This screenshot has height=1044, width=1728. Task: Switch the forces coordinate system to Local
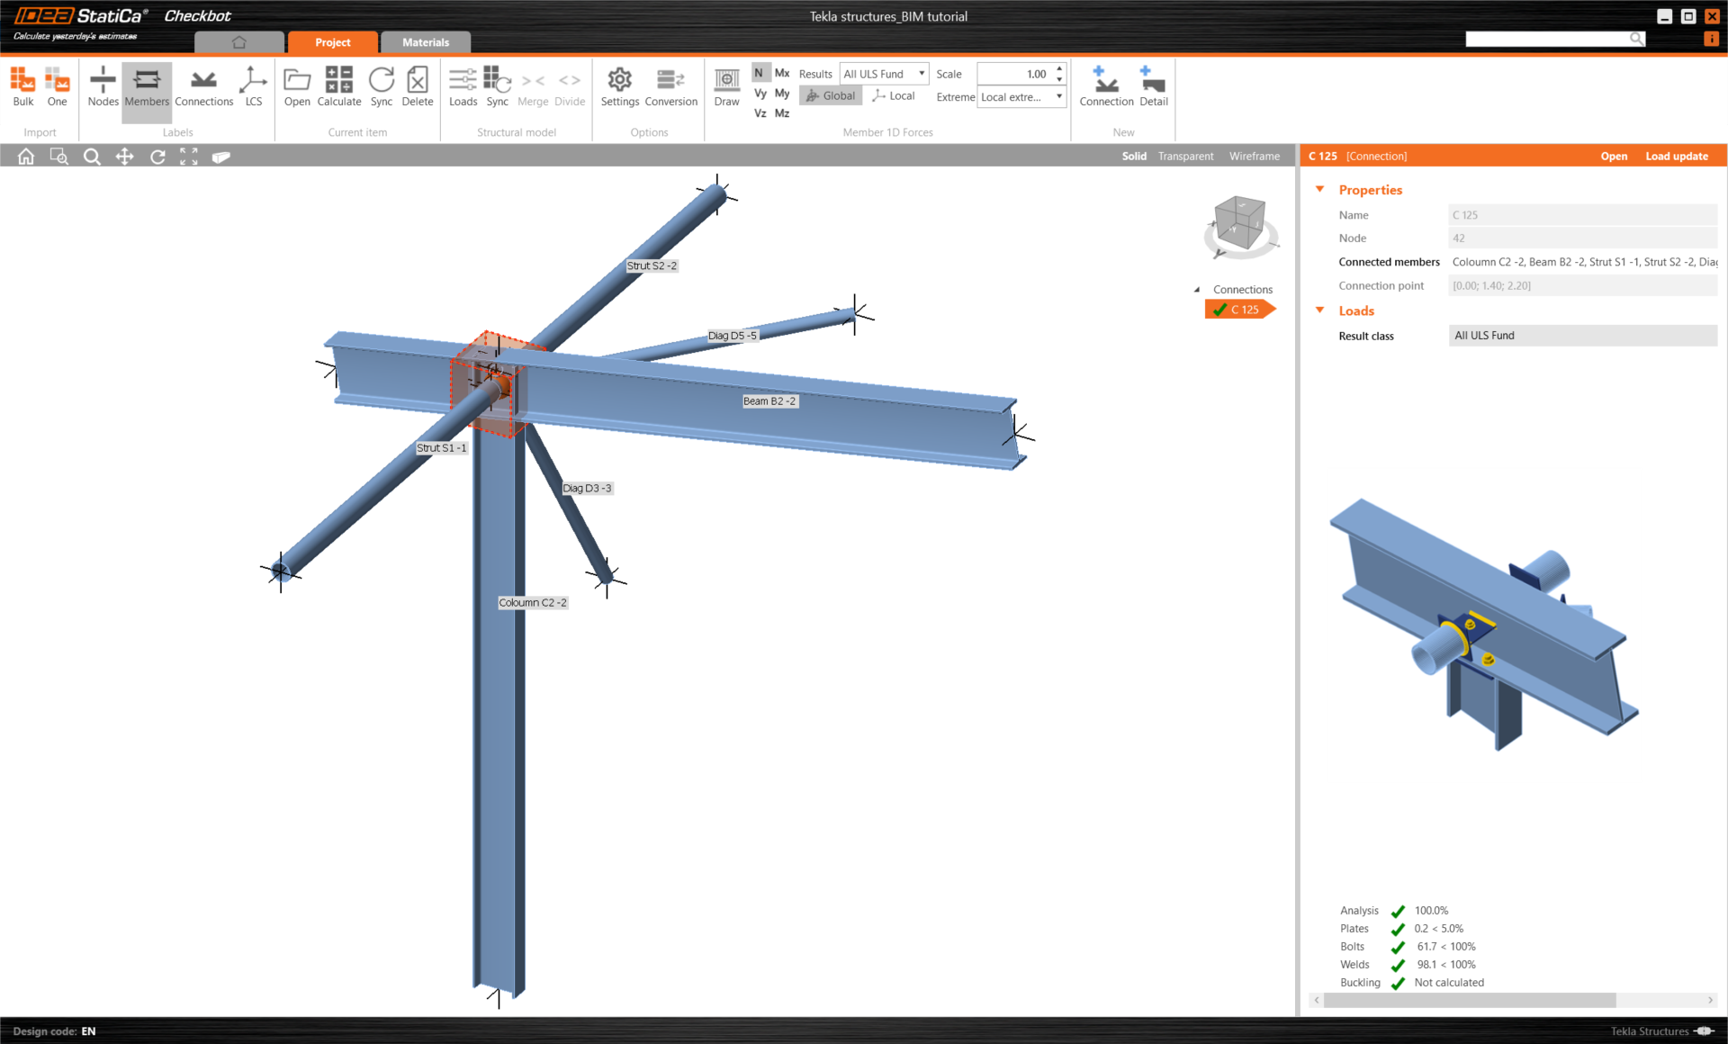(894, 95)
